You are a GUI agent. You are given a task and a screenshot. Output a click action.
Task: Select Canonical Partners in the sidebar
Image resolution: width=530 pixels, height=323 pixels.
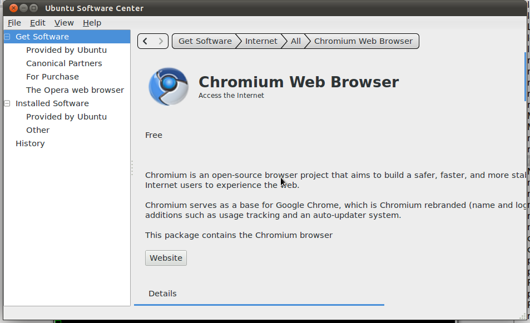pyautogui.click(x=64, y=63)
